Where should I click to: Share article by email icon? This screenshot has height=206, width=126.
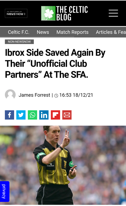click(x=67, y=115)
